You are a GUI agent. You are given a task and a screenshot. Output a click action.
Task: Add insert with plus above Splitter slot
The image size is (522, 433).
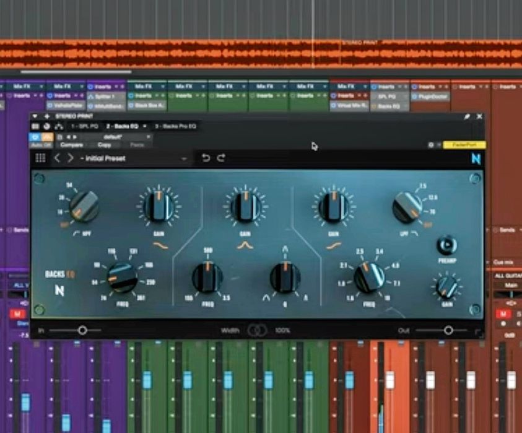122,87
